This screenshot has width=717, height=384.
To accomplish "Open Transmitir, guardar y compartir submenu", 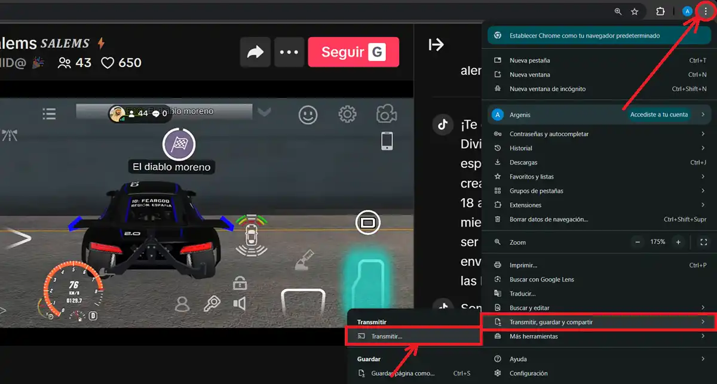I will click(x=600, y=322).
